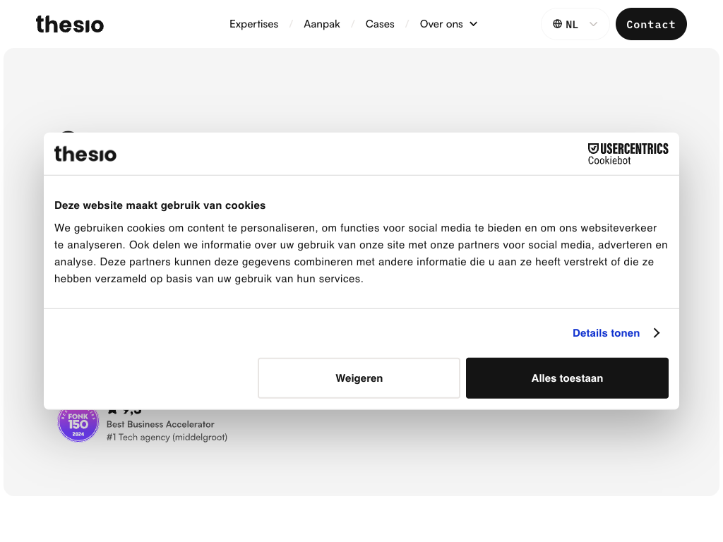Open the Expertises menu item
The width and height of the screenshot is (723, 542).
[253, 24]
